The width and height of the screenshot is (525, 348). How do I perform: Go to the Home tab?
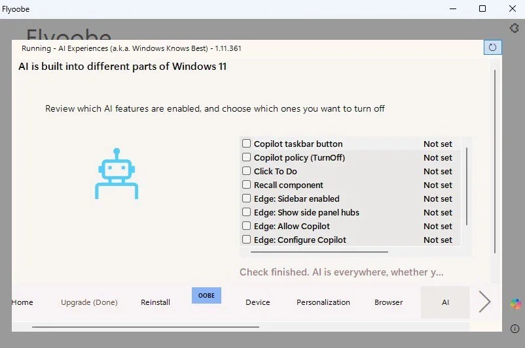[22, 302]
